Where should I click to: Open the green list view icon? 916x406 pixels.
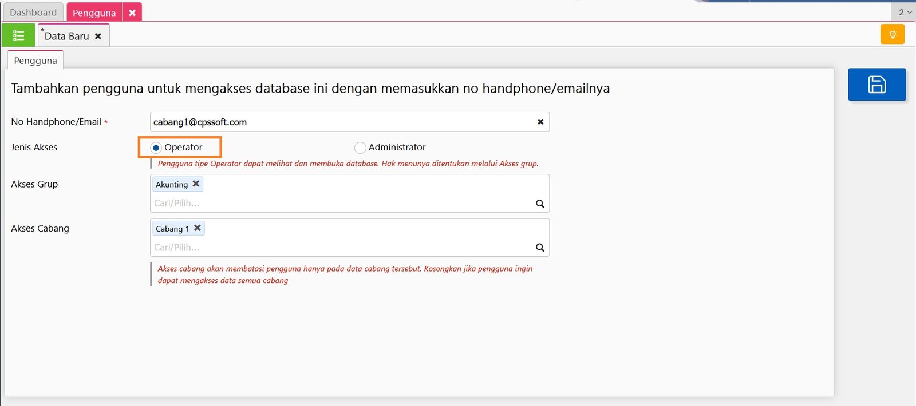(18, 36)
